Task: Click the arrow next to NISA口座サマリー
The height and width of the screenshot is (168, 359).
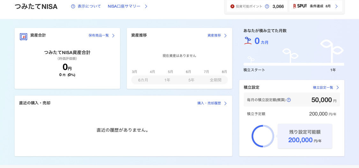Action: [146, 6]
